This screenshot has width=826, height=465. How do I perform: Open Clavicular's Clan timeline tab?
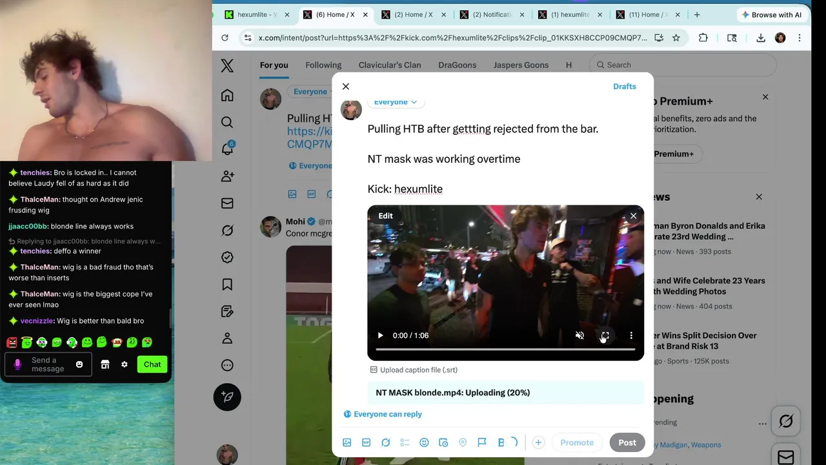coord(390,65)
